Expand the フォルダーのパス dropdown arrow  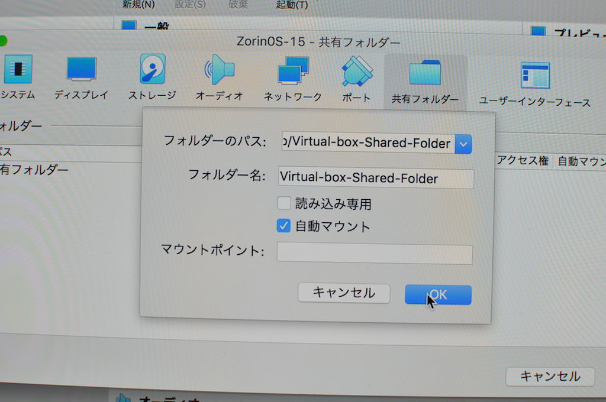point(463,144)
